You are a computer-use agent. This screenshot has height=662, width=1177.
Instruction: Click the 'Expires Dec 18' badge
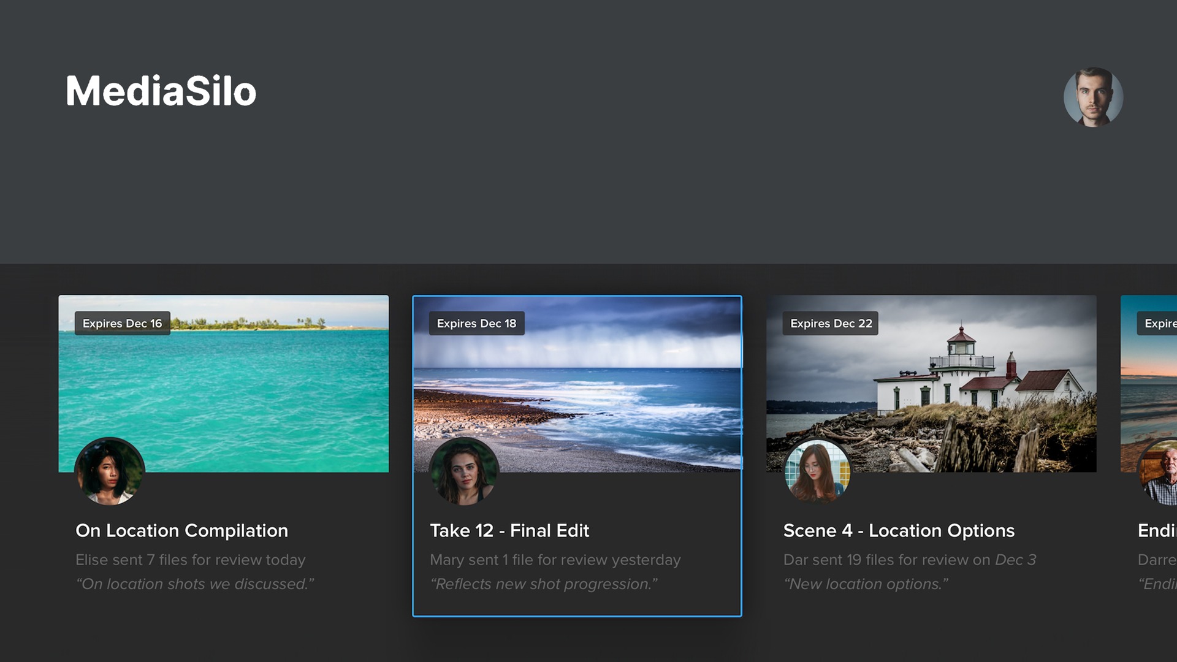pyautogui.click(x=476, y=323)
